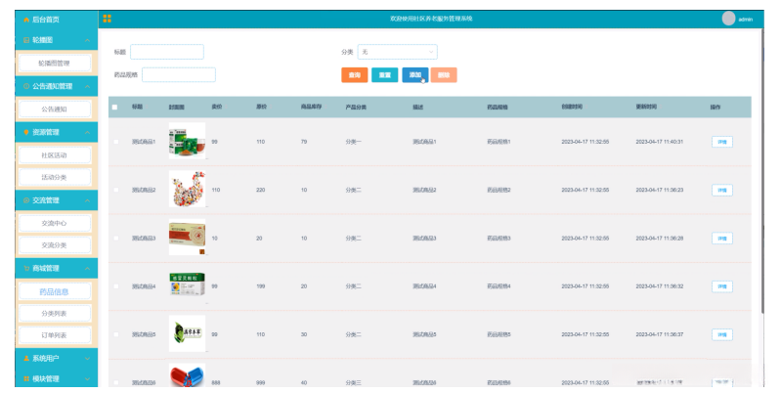This screenshot has width=781, height=393.
Task: Open 轮播图管理 in the sidebar
Action: [x=55, y=64]
